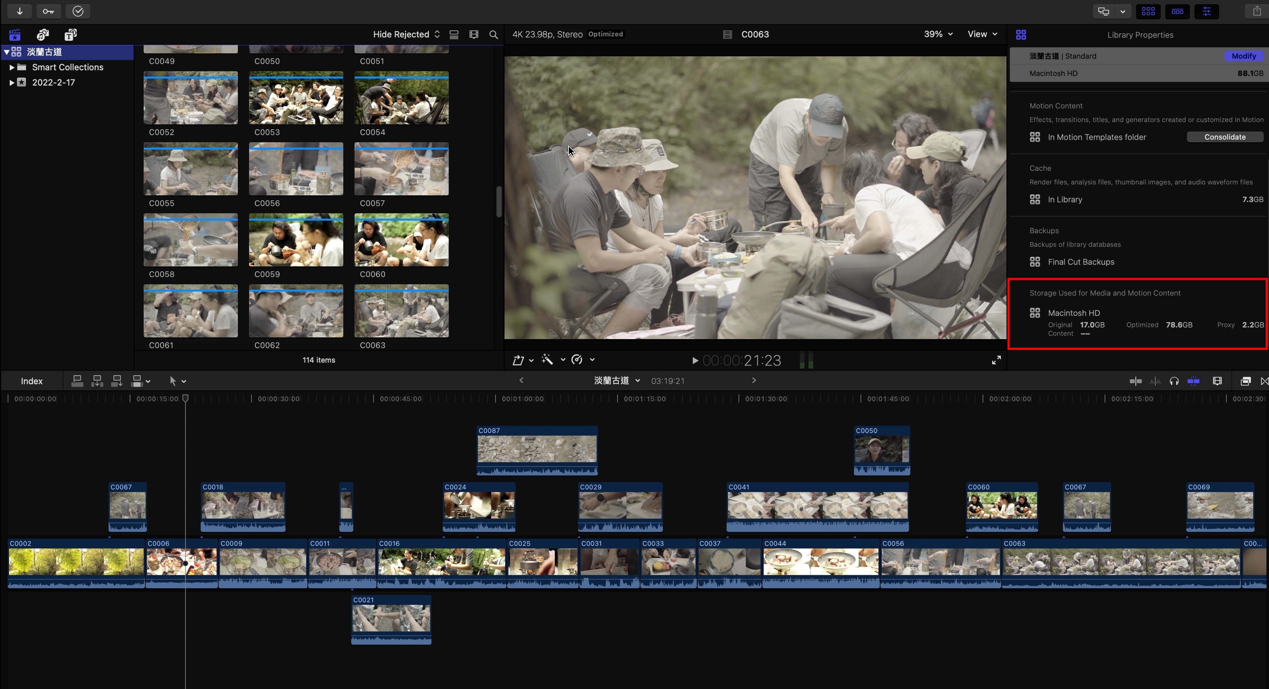Open the 39% viewer zoom dropdown
Screen dimensions: 1269x689
[x=938, y=34]
